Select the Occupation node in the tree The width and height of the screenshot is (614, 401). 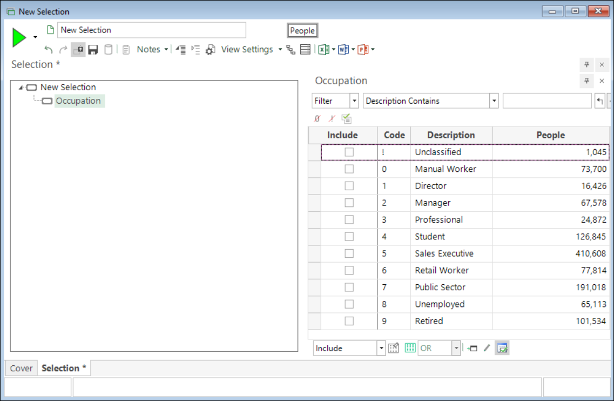tap(78, 101)
